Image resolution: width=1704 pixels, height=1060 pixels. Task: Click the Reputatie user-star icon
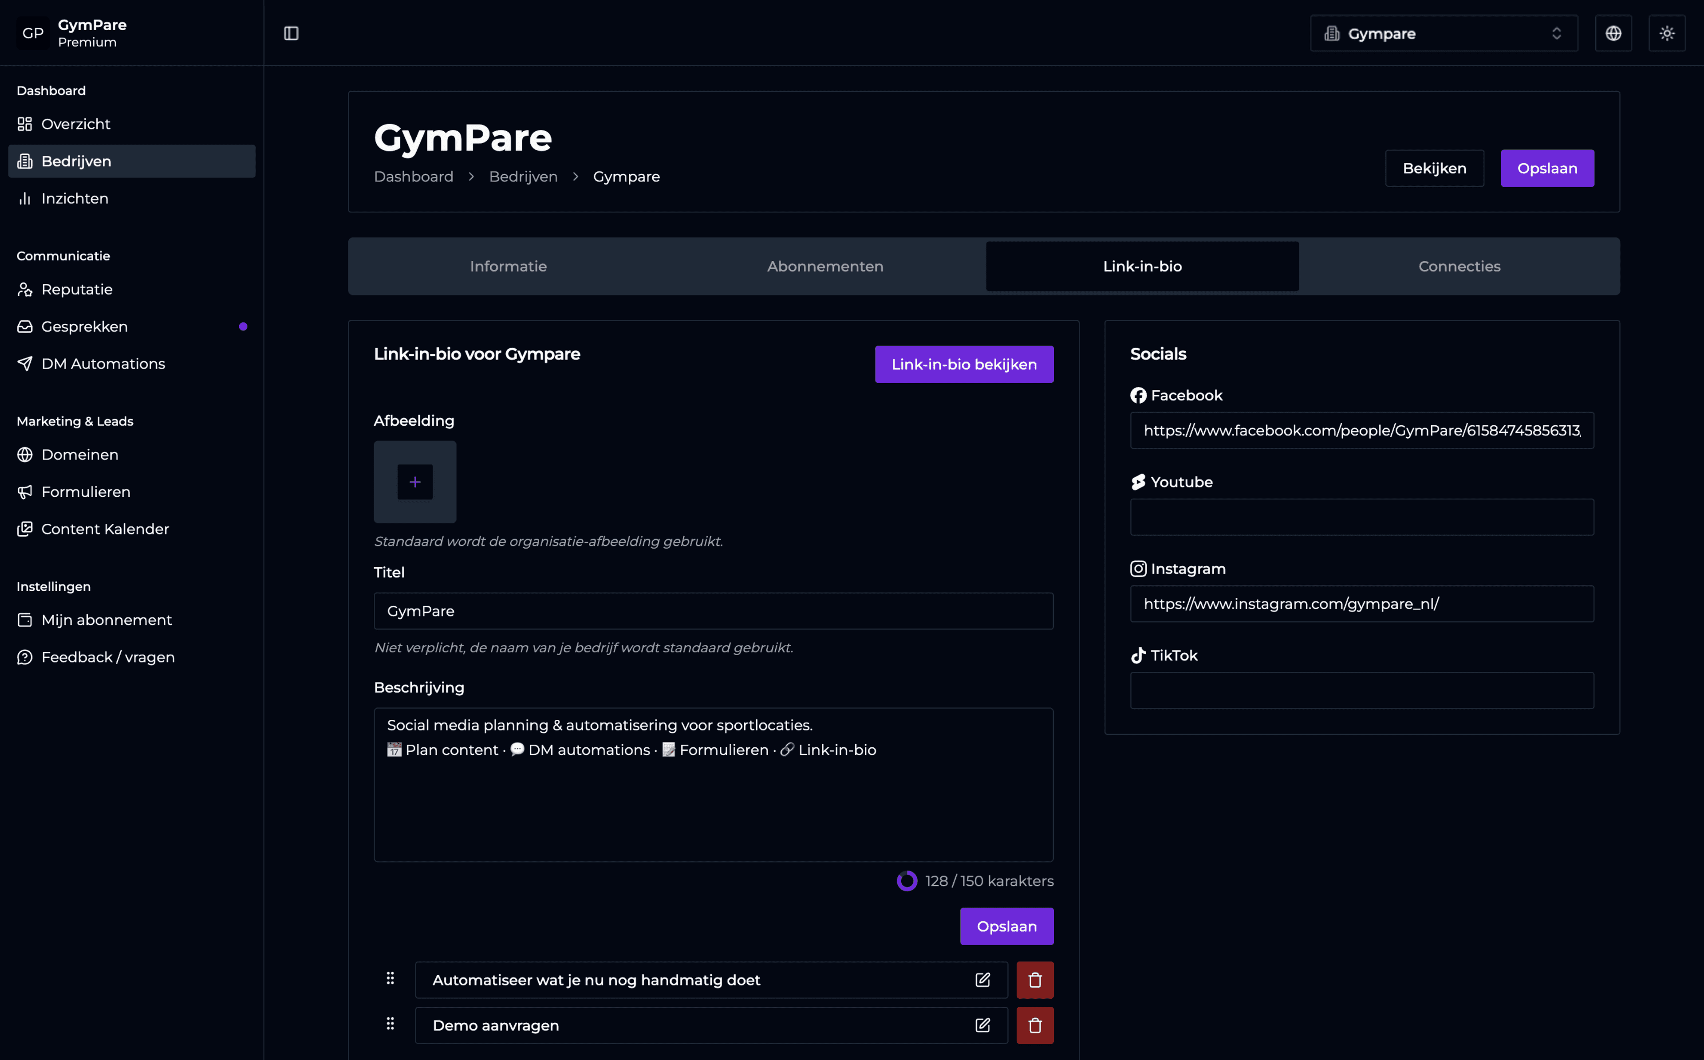(x=24, y=290)
